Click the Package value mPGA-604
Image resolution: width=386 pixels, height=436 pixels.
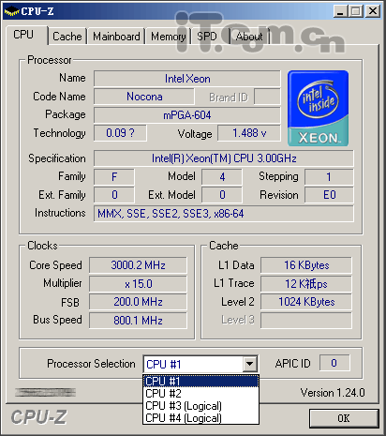(x=187, y=115)
